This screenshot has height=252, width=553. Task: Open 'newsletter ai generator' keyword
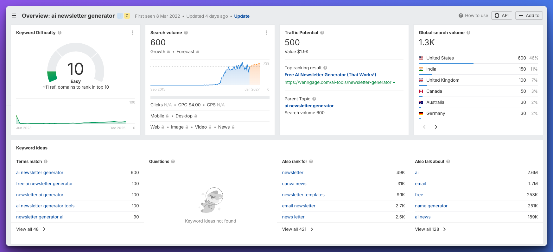[x=40, y=195]
